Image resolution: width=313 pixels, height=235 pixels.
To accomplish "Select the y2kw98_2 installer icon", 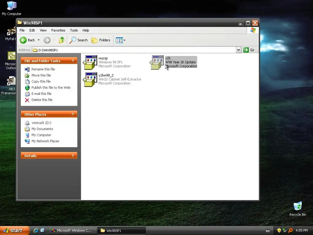I will click(90, 80).
